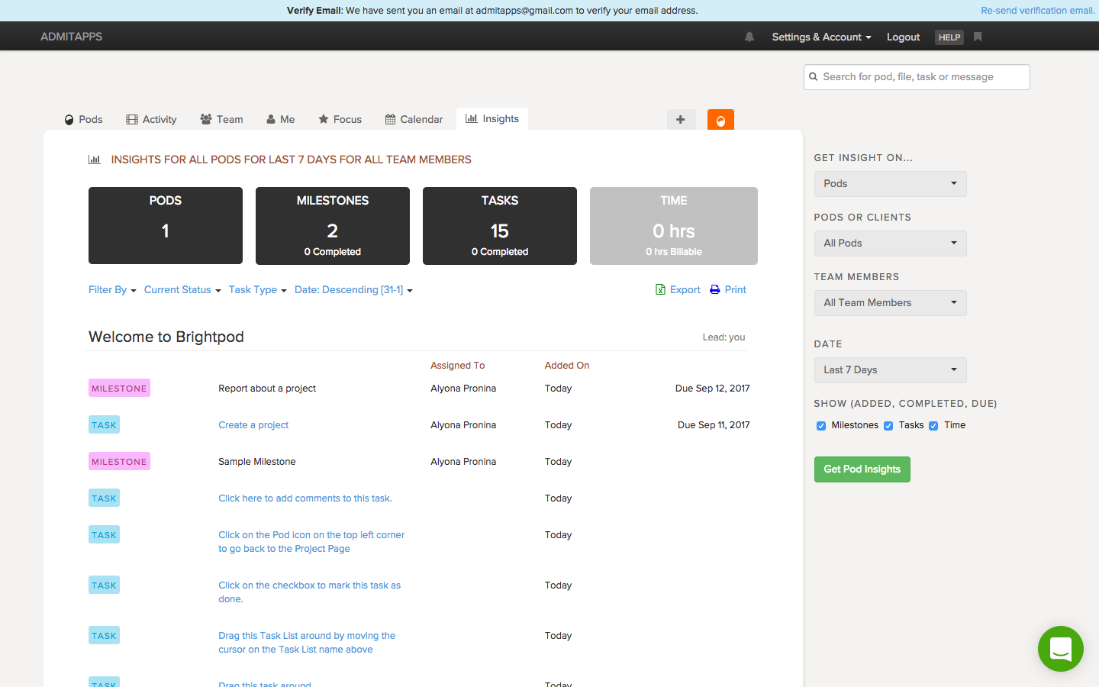The height and width of the screenshot is (687, 1099).
Task: Click Re-send verification email link
Action: tap(1037, 11)
